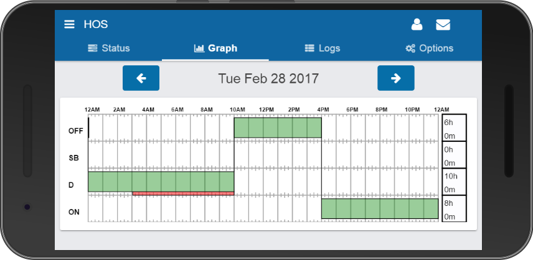Click the green Off Duty block on graph
Viewport: 533px width, 260px height.
click(x=278, y=128)
